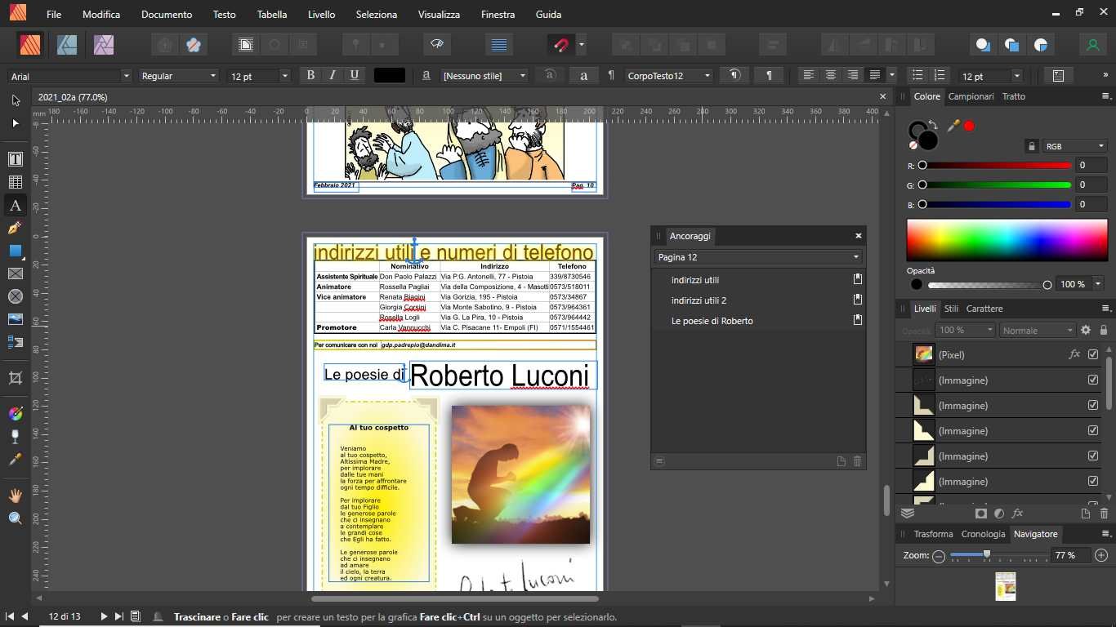Select the Artistic Text tool

pyautogui.click(x=15, y=205)
